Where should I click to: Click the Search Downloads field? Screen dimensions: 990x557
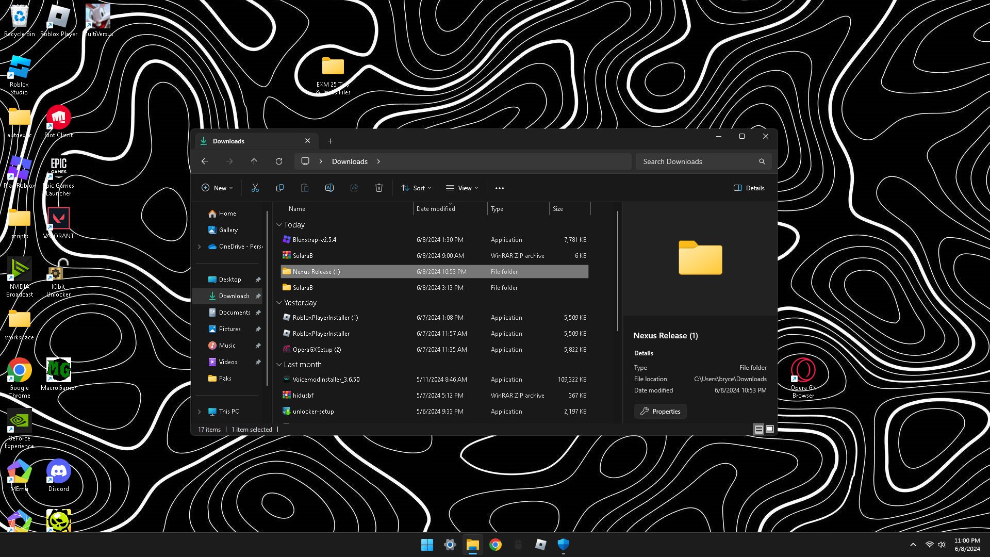[x=696, y=161]
